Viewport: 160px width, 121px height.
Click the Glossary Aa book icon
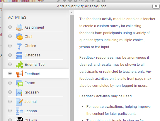coord(19,92)
